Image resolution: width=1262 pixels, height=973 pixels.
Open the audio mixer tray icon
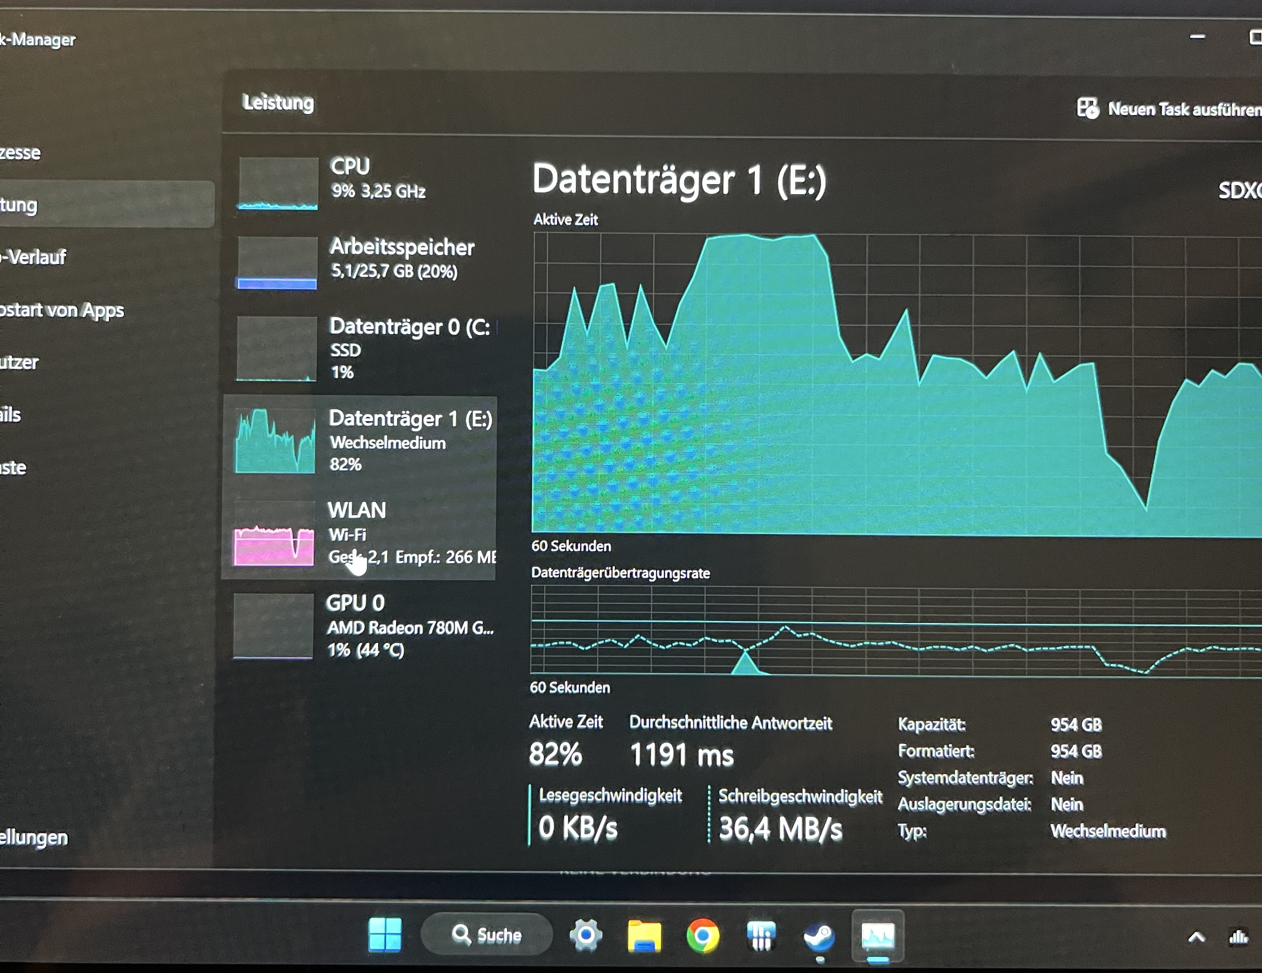1238,937
